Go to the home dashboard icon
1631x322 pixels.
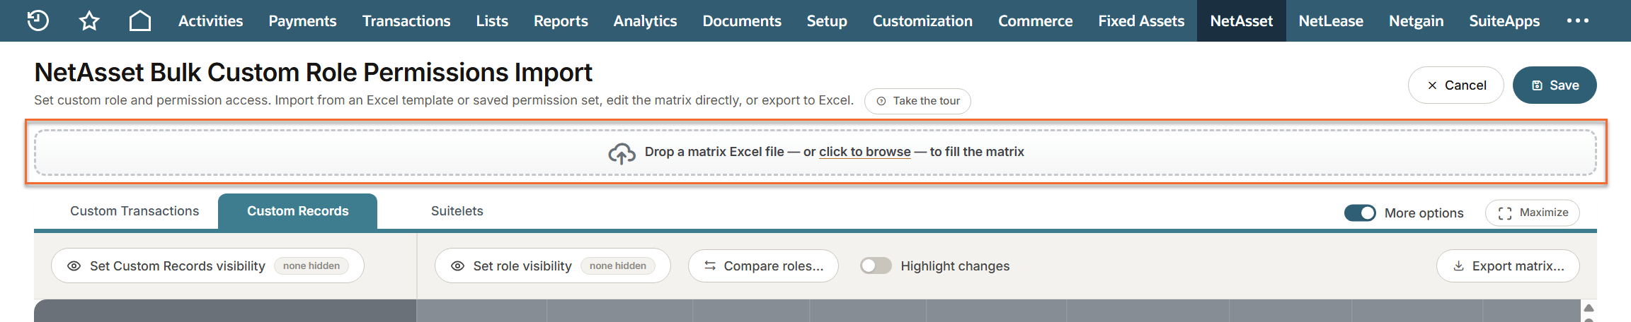tap(140, 20)
